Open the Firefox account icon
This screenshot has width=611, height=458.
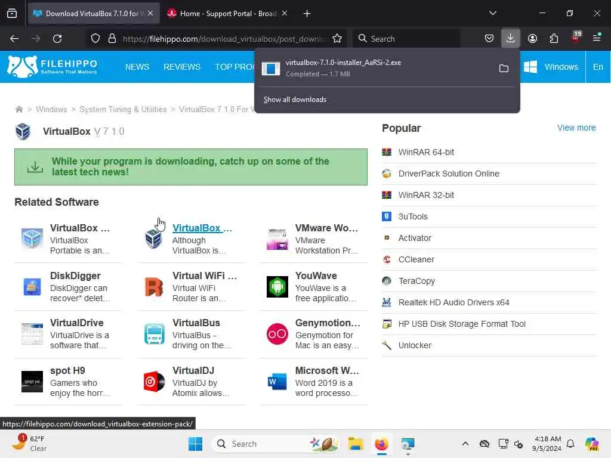click(532, 39)
